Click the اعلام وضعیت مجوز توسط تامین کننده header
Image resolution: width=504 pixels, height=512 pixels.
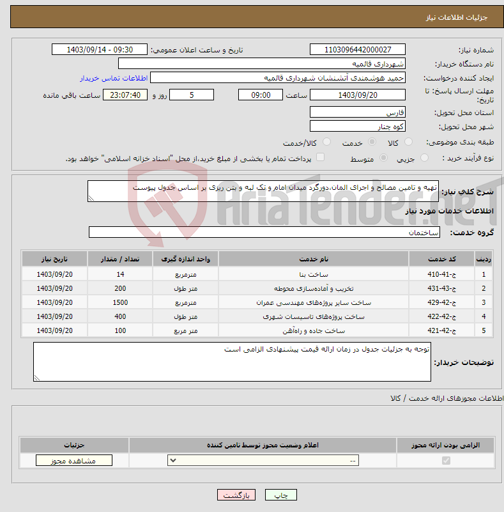click(x=263, y=445)
